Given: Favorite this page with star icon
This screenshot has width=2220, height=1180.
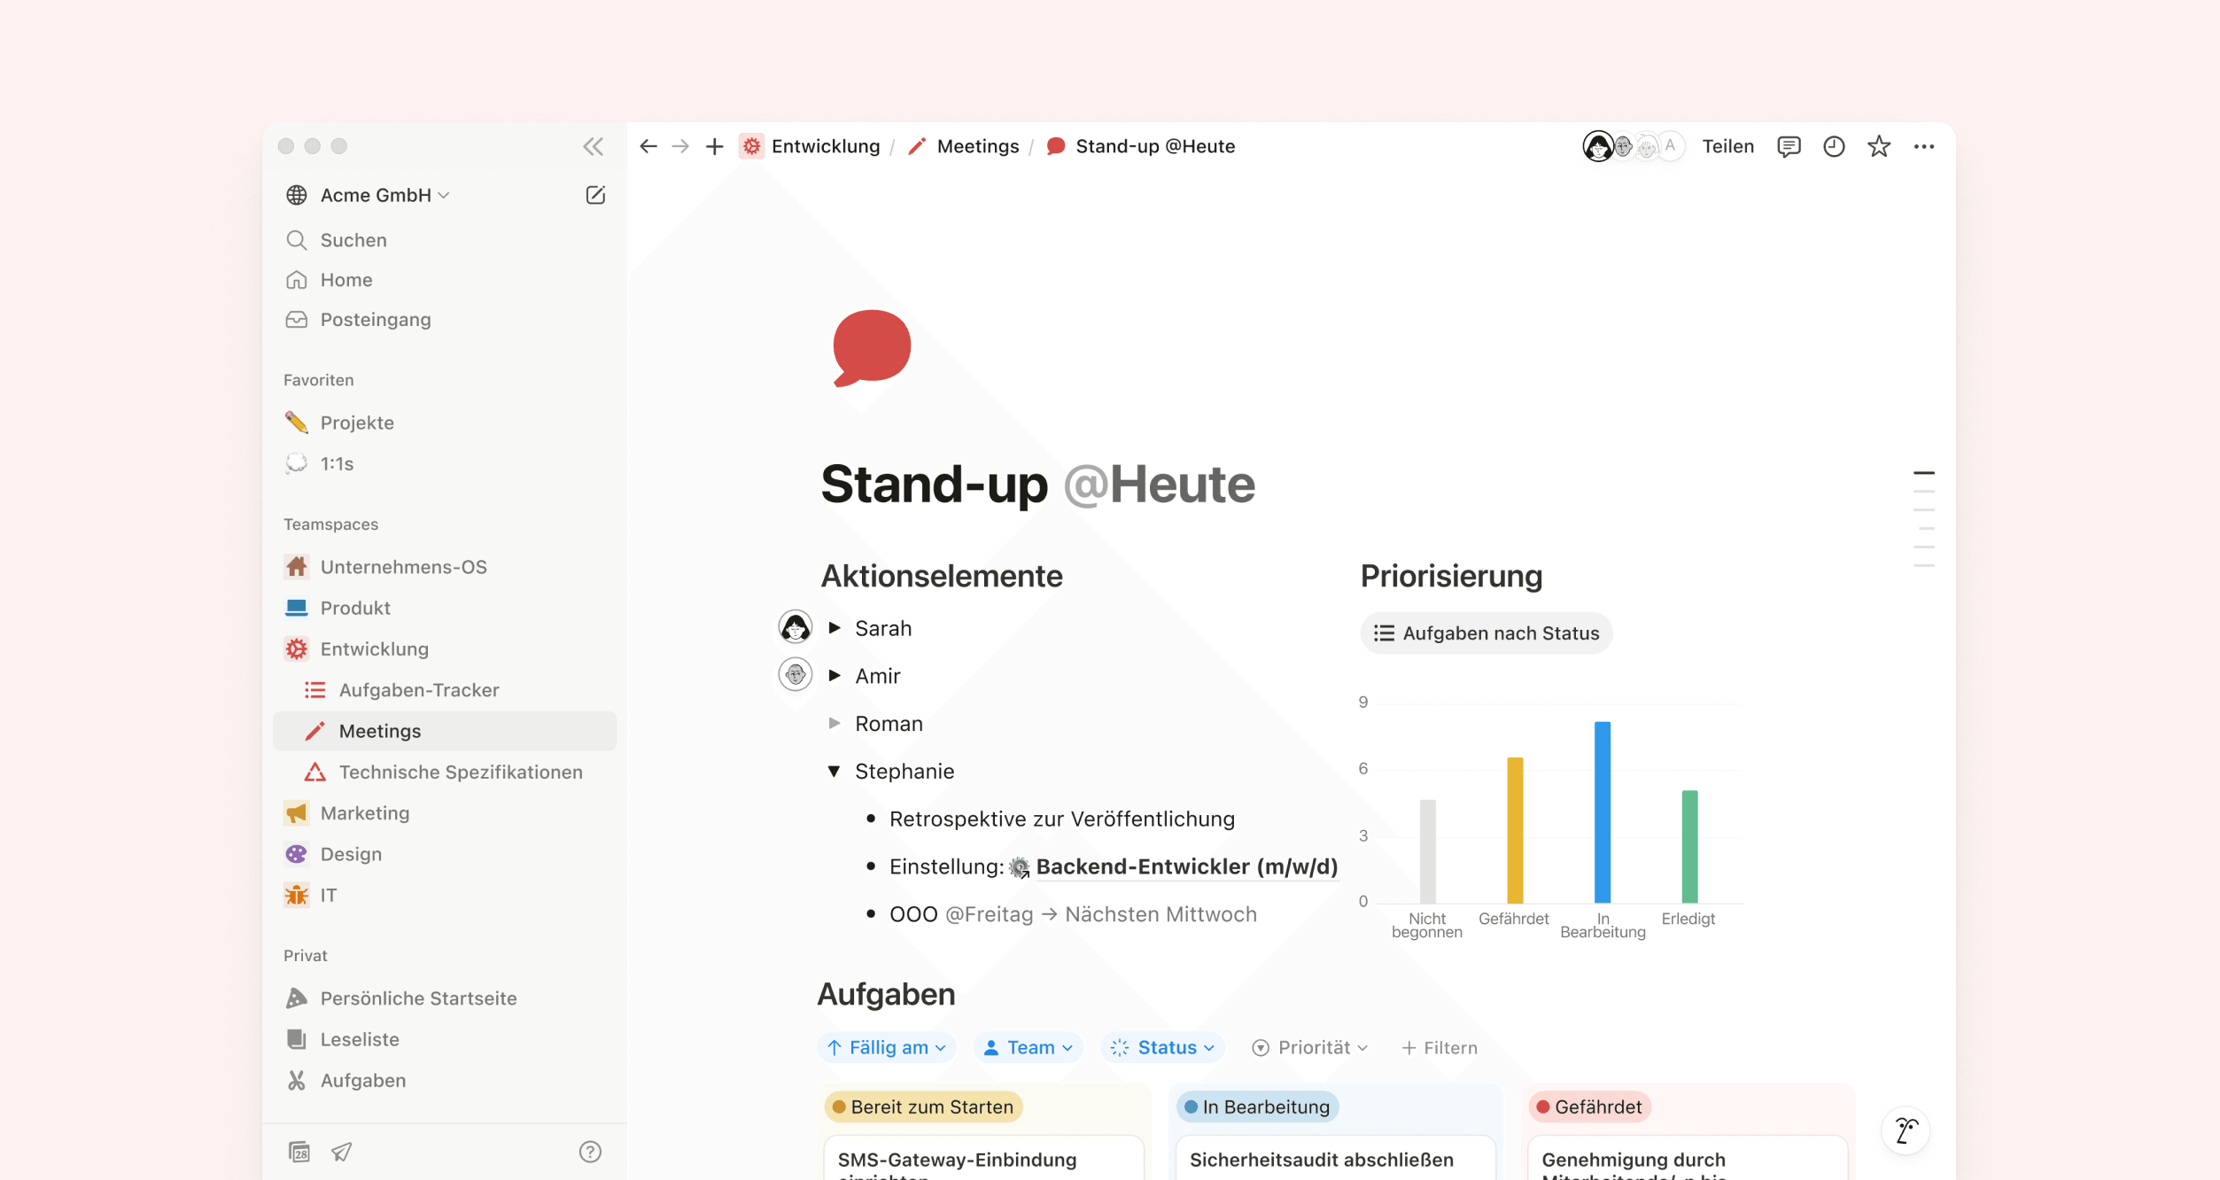Looking at the screenshot, I should point(1879,146).
